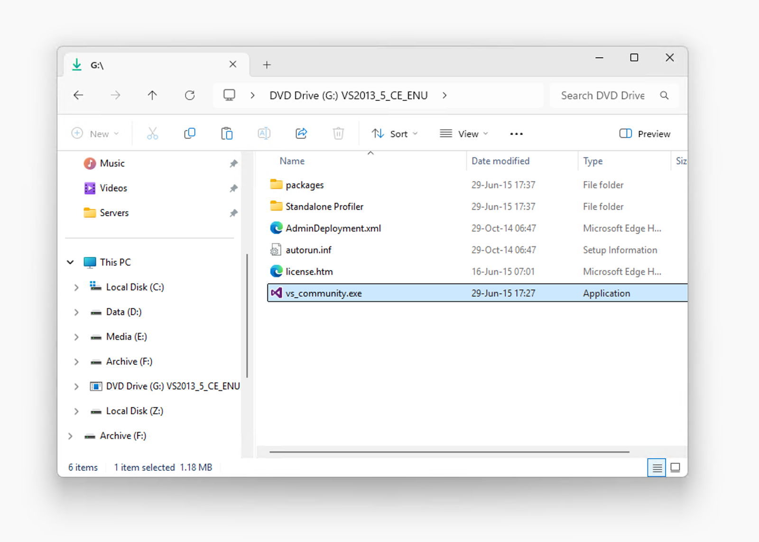
Task: Go forward with the right arrow
Action: 115,95
